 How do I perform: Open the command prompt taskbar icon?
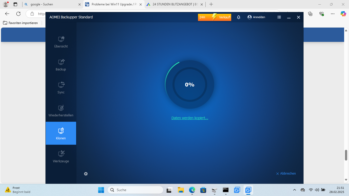click(x=226, y=190)
